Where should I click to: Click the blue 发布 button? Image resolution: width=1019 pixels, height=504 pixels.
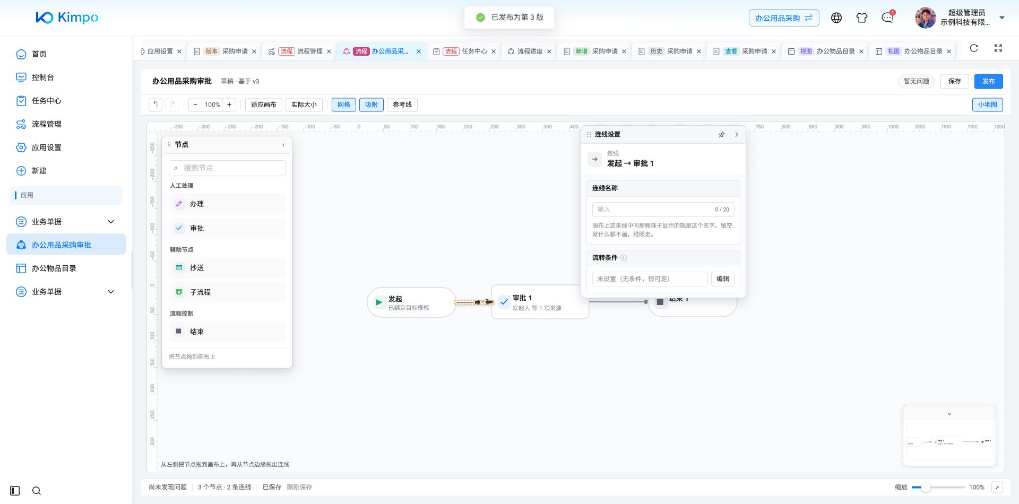[989, 81]
